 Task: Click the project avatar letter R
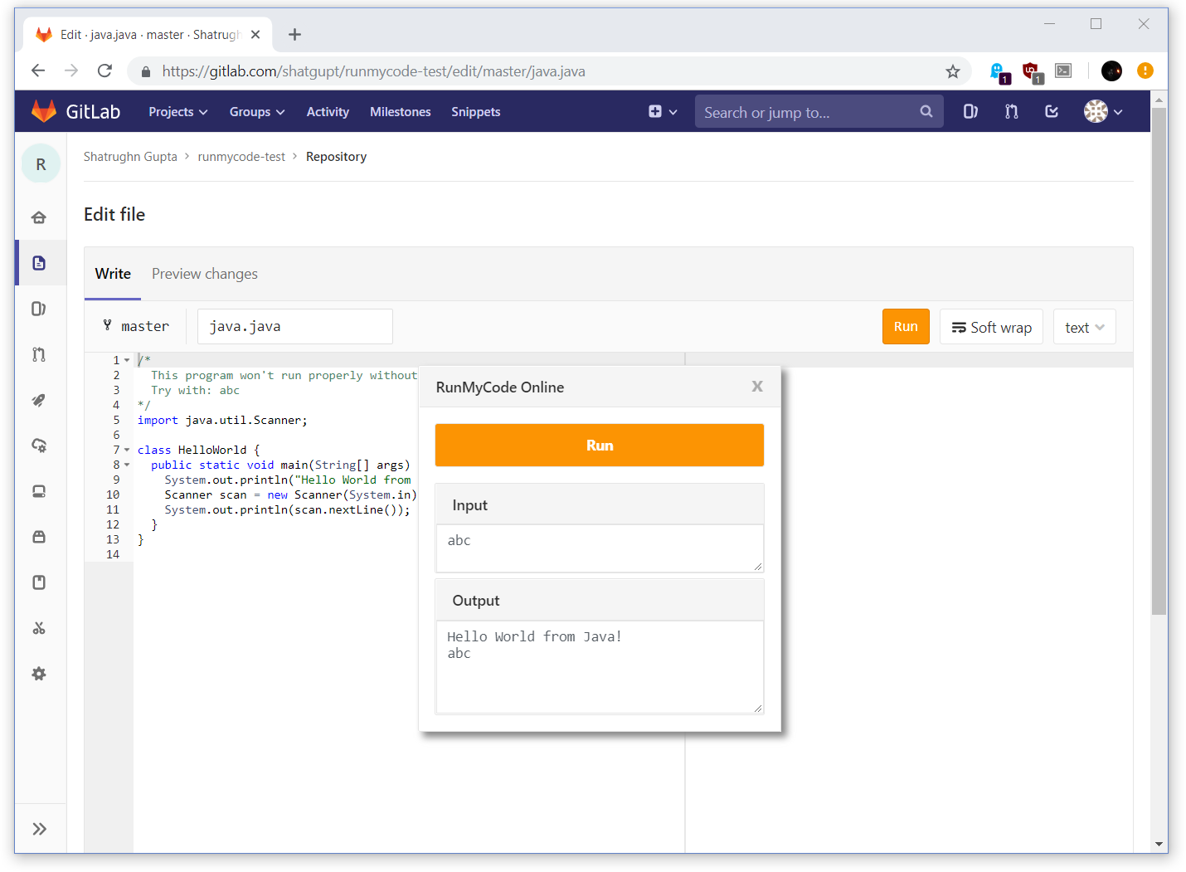(41, 164)
